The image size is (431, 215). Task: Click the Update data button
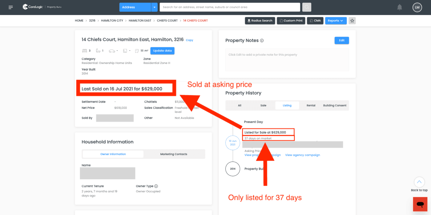click(x=162, y=51)
